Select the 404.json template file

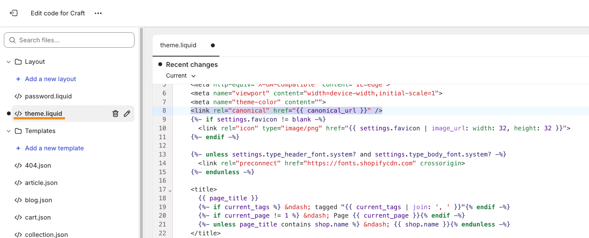37,165
